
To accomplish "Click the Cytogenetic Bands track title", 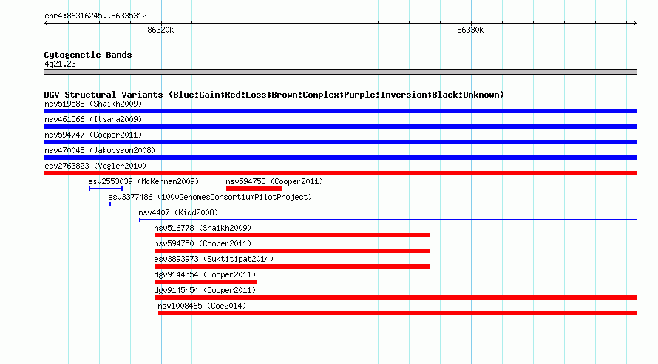I will coord(88,55).
